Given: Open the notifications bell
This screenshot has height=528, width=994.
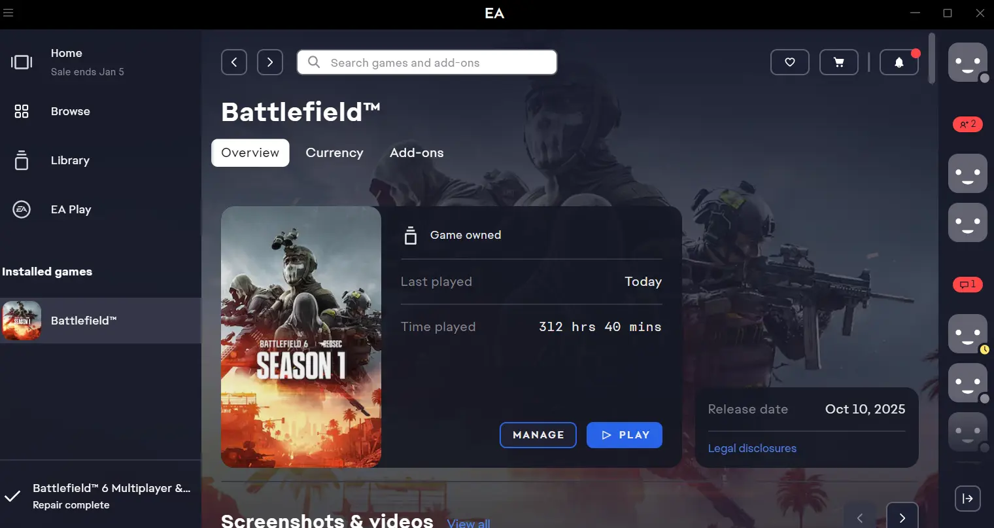Looking at the screenshot, I should tap(899, 62).
